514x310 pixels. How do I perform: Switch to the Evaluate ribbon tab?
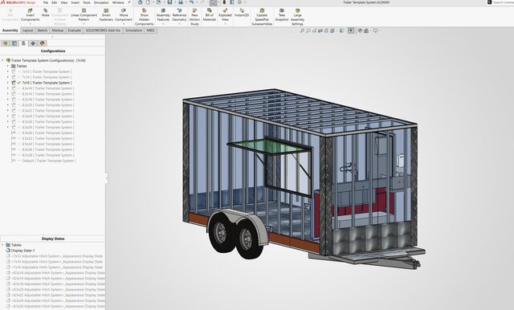(x=74, y=31)
